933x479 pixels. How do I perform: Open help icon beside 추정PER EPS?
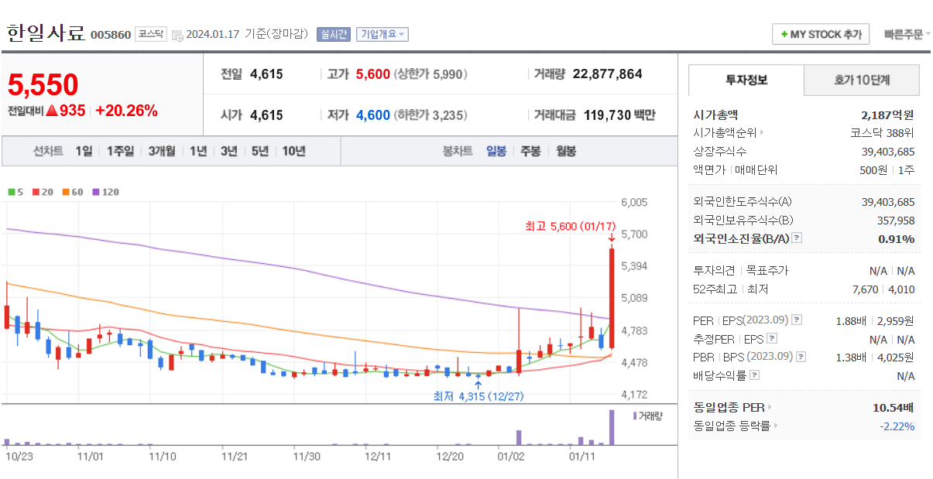772,339
